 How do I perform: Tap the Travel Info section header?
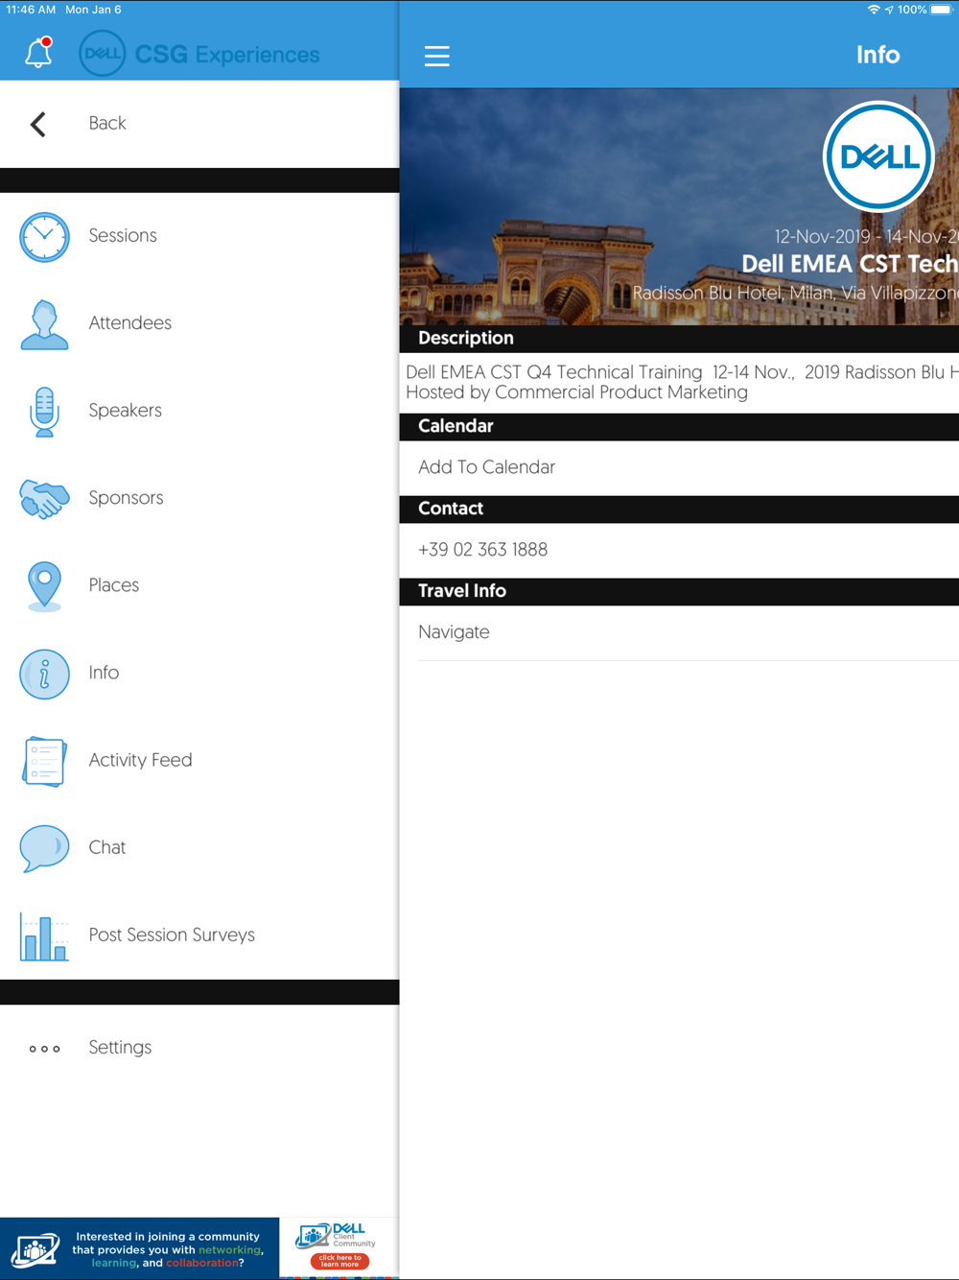pyautogui.click(x=679, y=591)
